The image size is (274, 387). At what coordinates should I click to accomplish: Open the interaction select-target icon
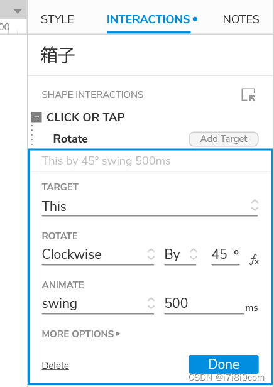click(248, 94)
